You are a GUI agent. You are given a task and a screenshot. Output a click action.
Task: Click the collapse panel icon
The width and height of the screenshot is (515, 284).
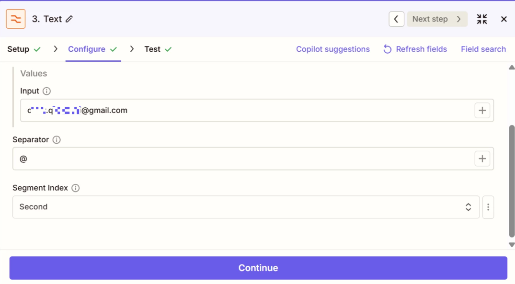(x=482, y=19)
